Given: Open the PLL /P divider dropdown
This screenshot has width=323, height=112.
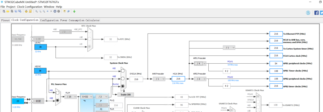Looking at the screenshot, I should pos(102,97).
